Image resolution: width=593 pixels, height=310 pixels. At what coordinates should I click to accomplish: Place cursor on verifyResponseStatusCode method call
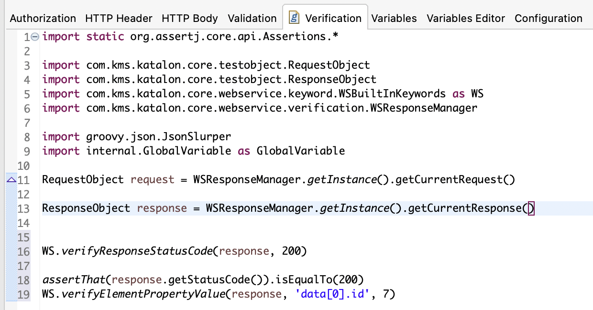pos(136,251)
